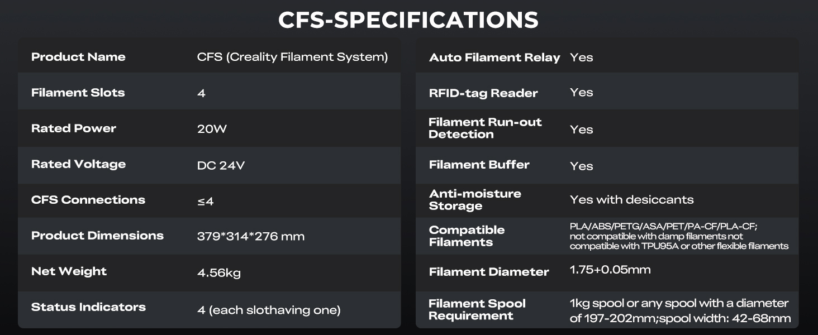
Task: Click the Compatible Filaments label
Action: tap(467, 236)
